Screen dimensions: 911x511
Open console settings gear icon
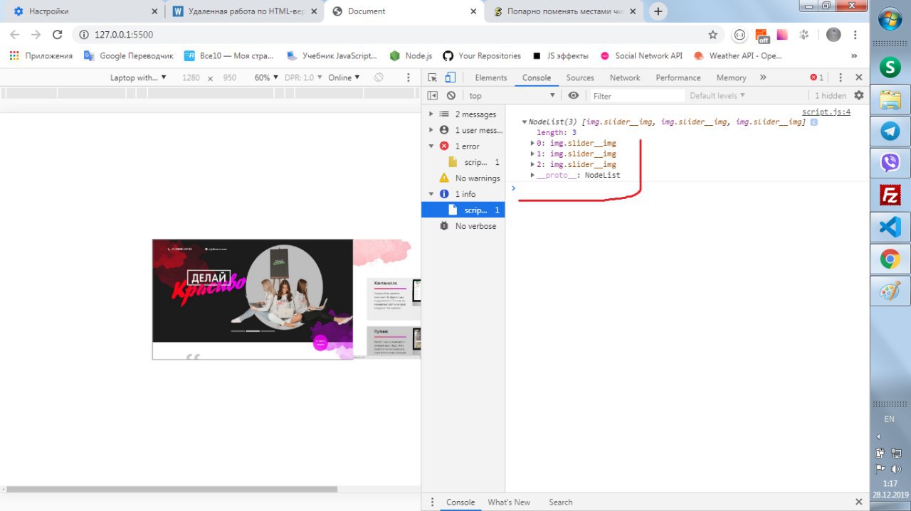coord(858,95)
